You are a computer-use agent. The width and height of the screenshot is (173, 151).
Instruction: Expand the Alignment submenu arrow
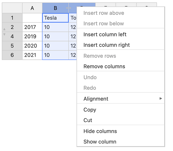[161, 98]
